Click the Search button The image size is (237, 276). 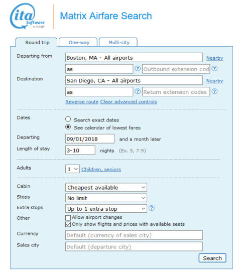point(212,258)
